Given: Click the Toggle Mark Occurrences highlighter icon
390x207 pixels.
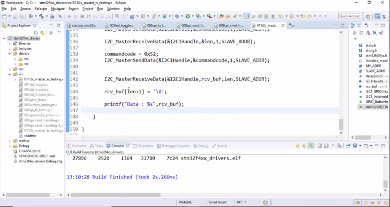Looking at the screenshot, I should [x=247, y=16].
